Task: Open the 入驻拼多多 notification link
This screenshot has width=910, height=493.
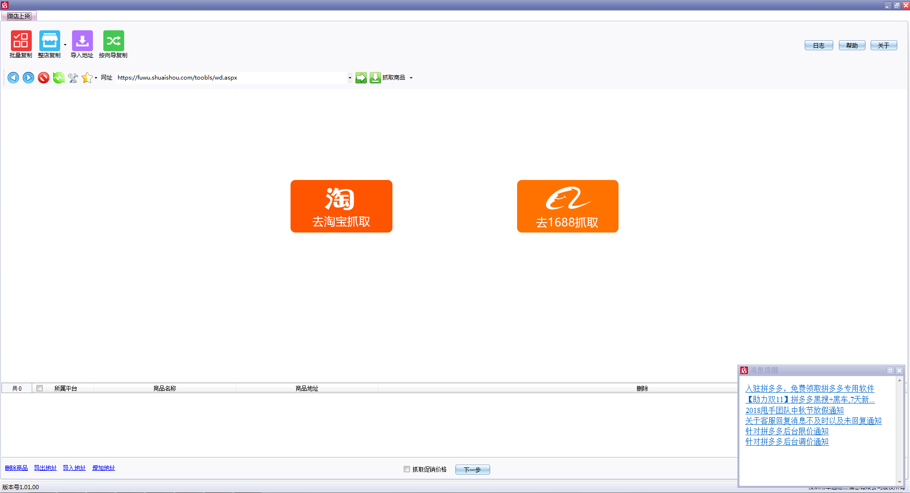Action: point(810,388)
